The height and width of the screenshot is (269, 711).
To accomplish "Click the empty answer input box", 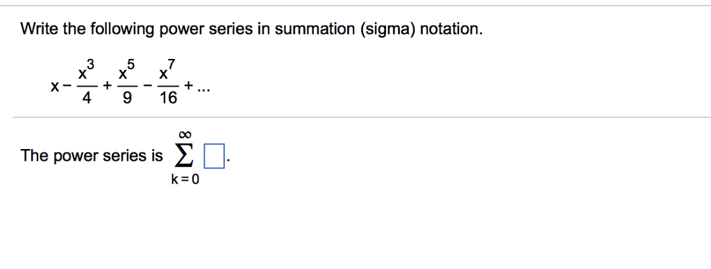I will tap(215, 156).
